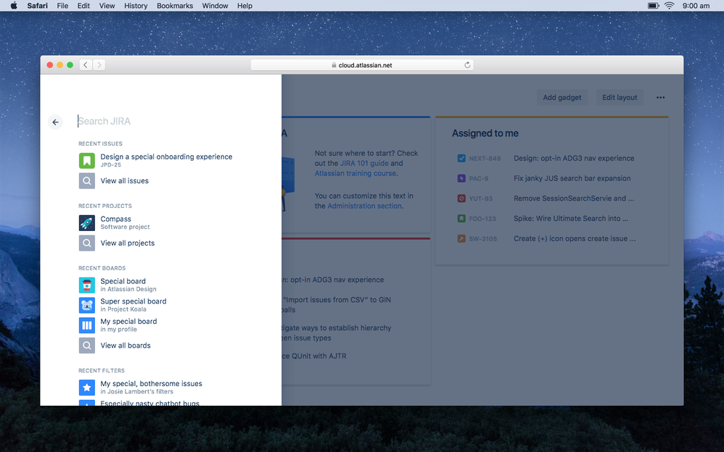Open issue Design: opt-in ADG3 nav experience in Assigned to me
Image resolution: width=724 pixels, height=452 pixels.
pos(574,158)
